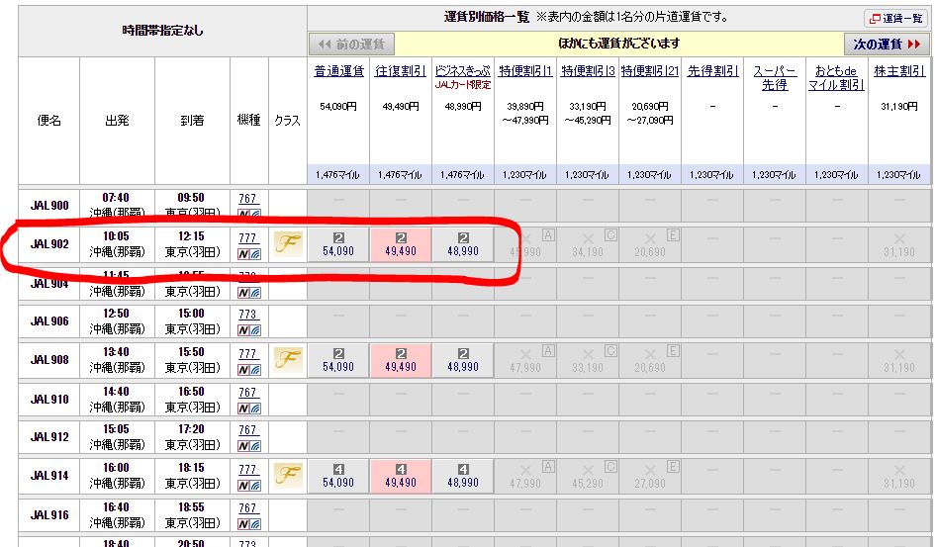Click the JAL 914 departure time 16:00
The image size is (936, 547).
tap(117, 468)
